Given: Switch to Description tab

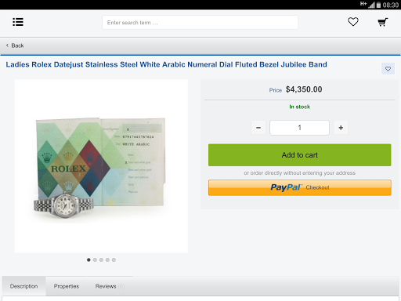Looking at the screenshot, I should [x=23, y=286].
